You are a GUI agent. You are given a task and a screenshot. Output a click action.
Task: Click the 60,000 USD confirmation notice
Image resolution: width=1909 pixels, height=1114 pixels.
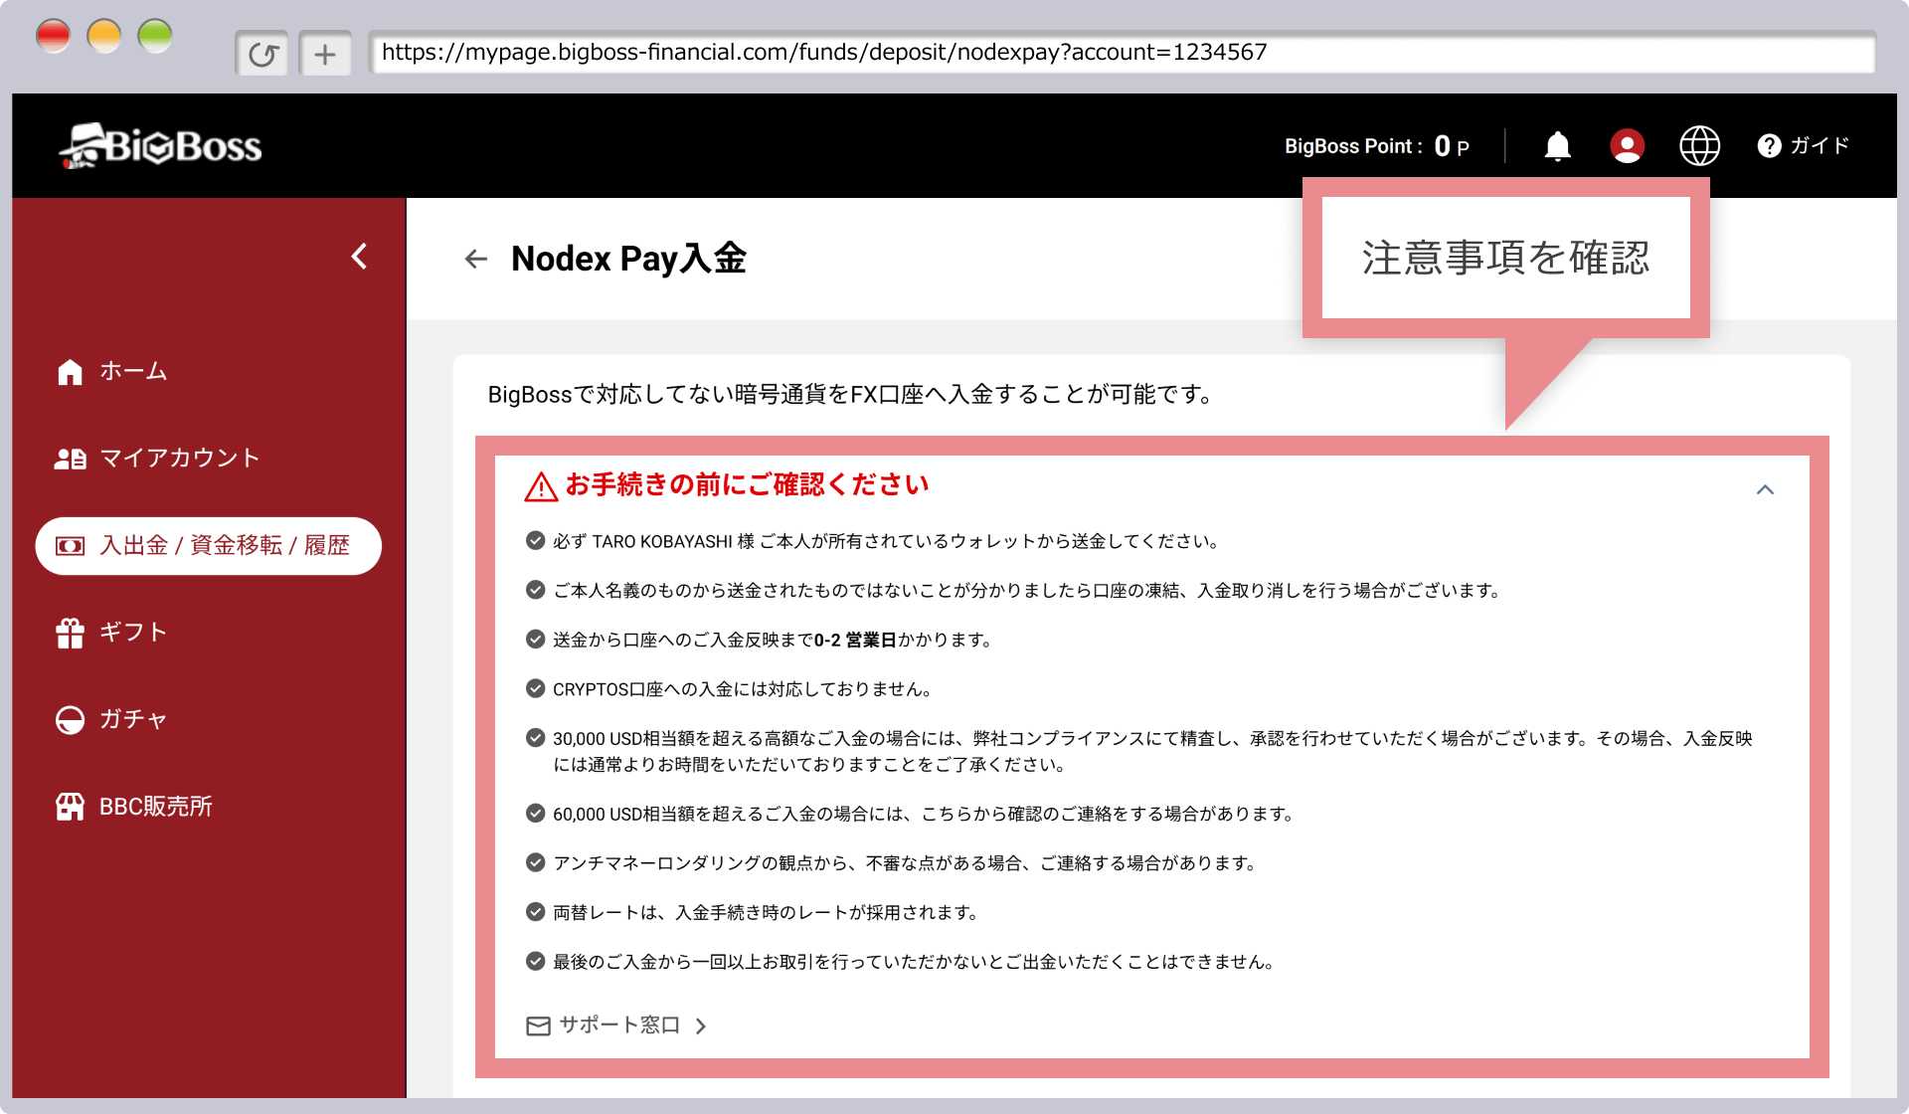(x=923, y=814)
